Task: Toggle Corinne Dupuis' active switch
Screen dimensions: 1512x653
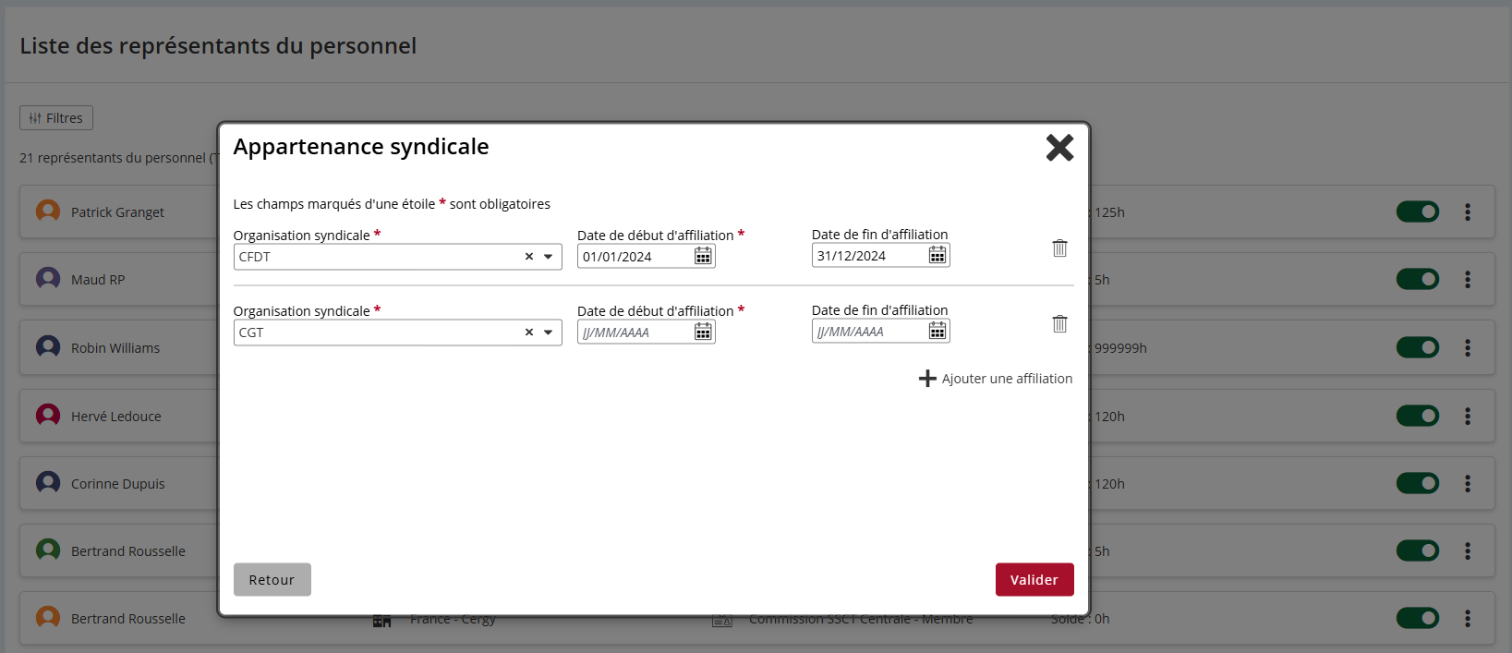Action: [1417, 483]
